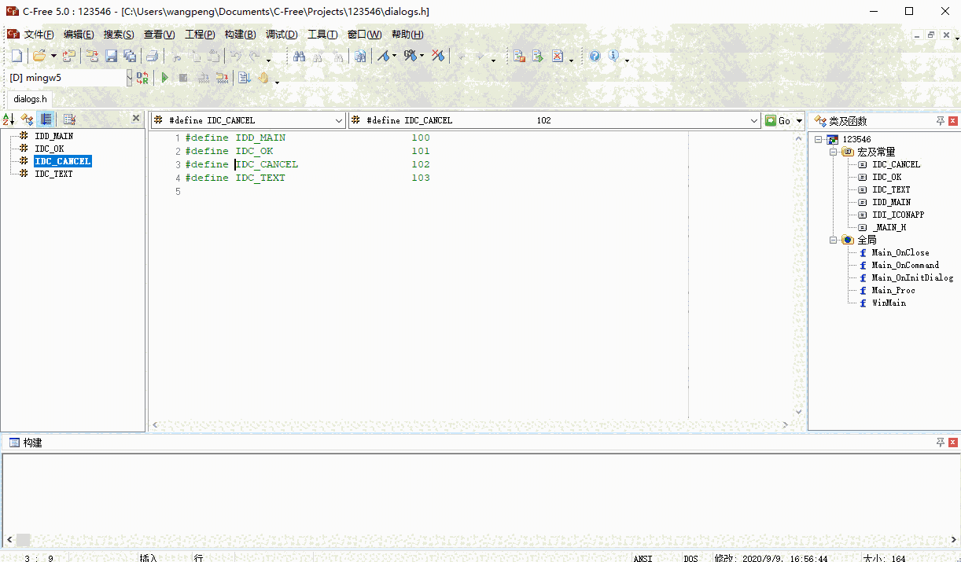Create a new source file
961x562 pixels.
[17, 56]
